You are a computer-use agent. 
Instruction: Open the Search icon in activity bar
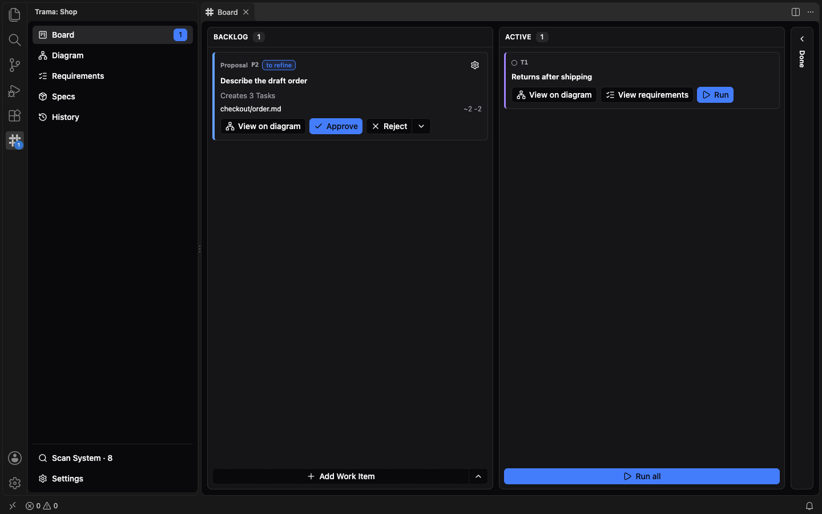point(15,39)
